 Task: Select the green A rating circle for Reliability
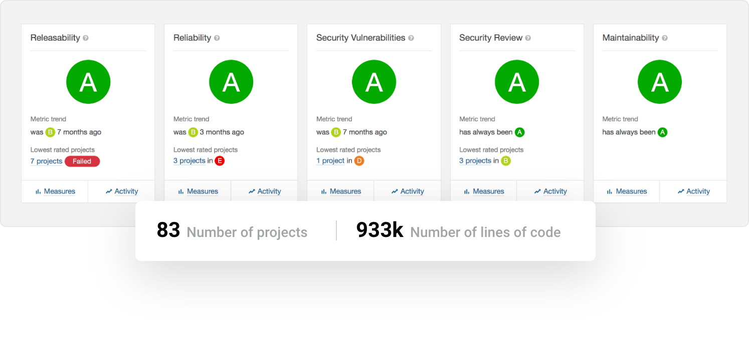click(231, 81)
